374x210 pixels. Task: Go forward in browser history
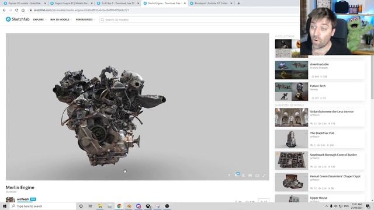(11, 10)
